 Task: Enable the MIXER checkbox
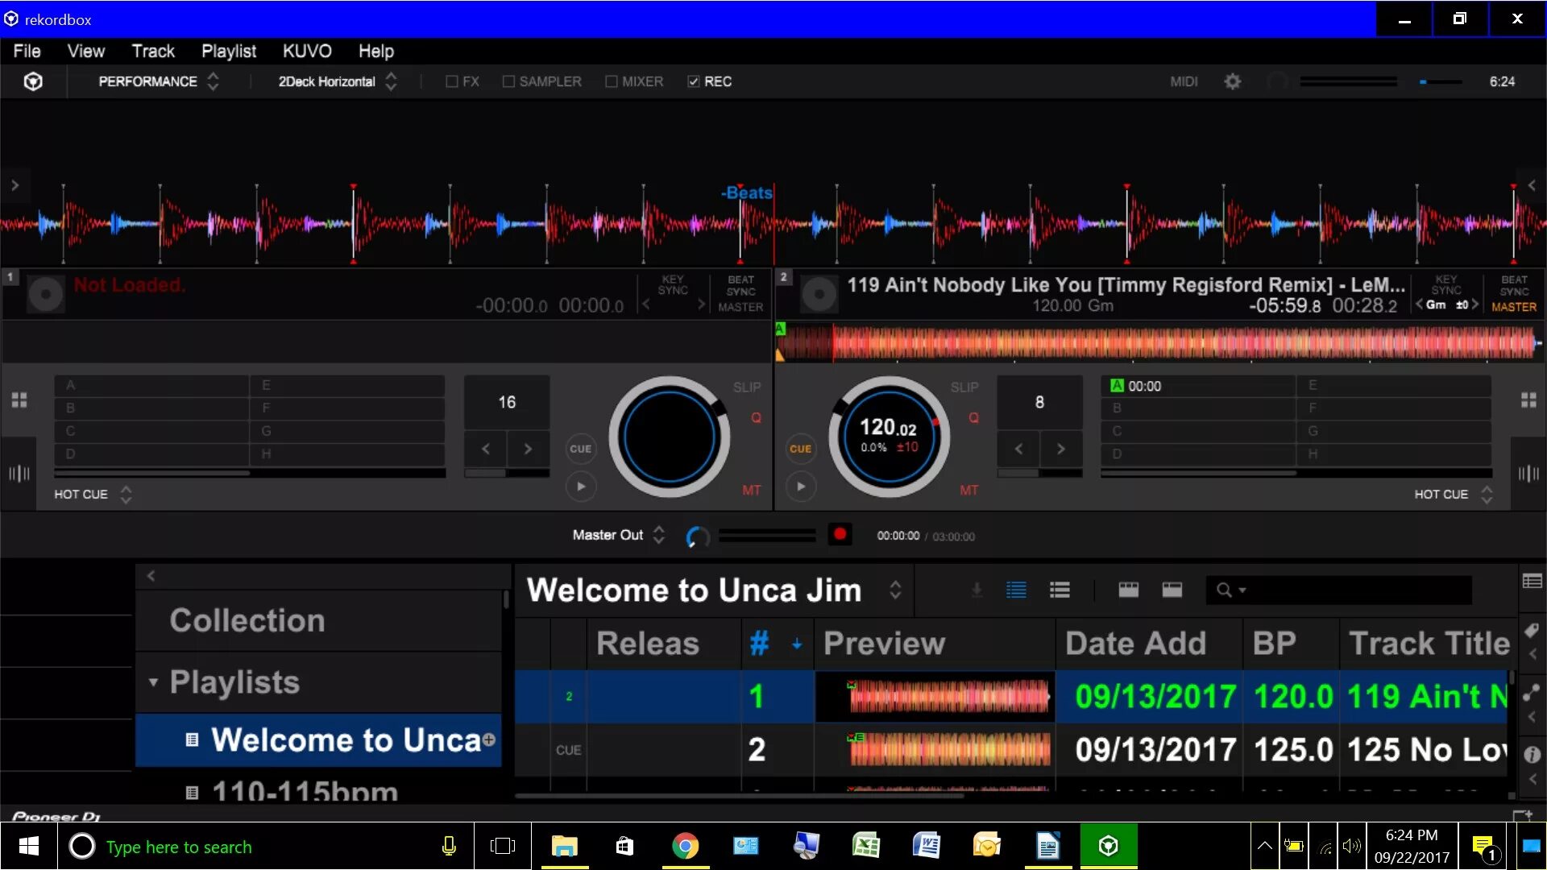click(x=612, y=81)
